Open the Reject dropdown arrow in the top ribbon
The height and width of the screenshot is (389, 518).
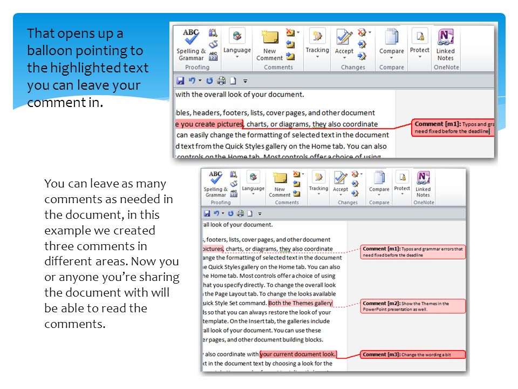370,32
